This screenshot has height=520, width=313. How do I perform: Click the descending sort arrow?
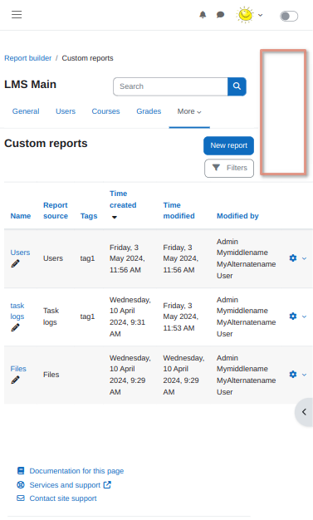pyautogui.click(x=115, y=217)
